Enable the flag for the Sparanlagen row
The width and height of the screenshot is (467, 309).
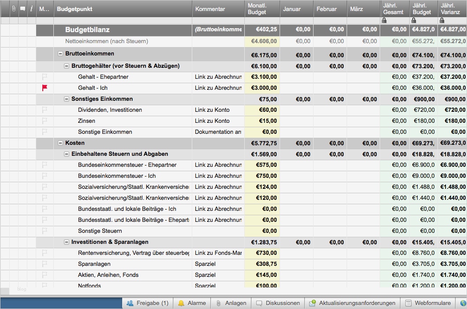point(45,264)
